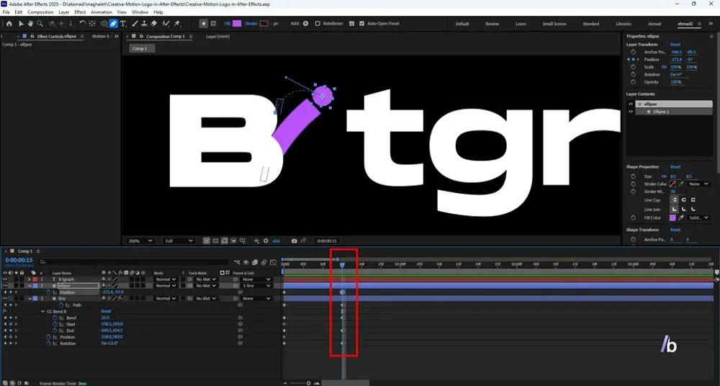Click the Fill Color eyedropper
The image size is (720, 386).
tap(681, 217)
